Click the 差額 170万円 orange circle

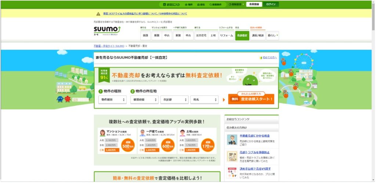(208, 145)
